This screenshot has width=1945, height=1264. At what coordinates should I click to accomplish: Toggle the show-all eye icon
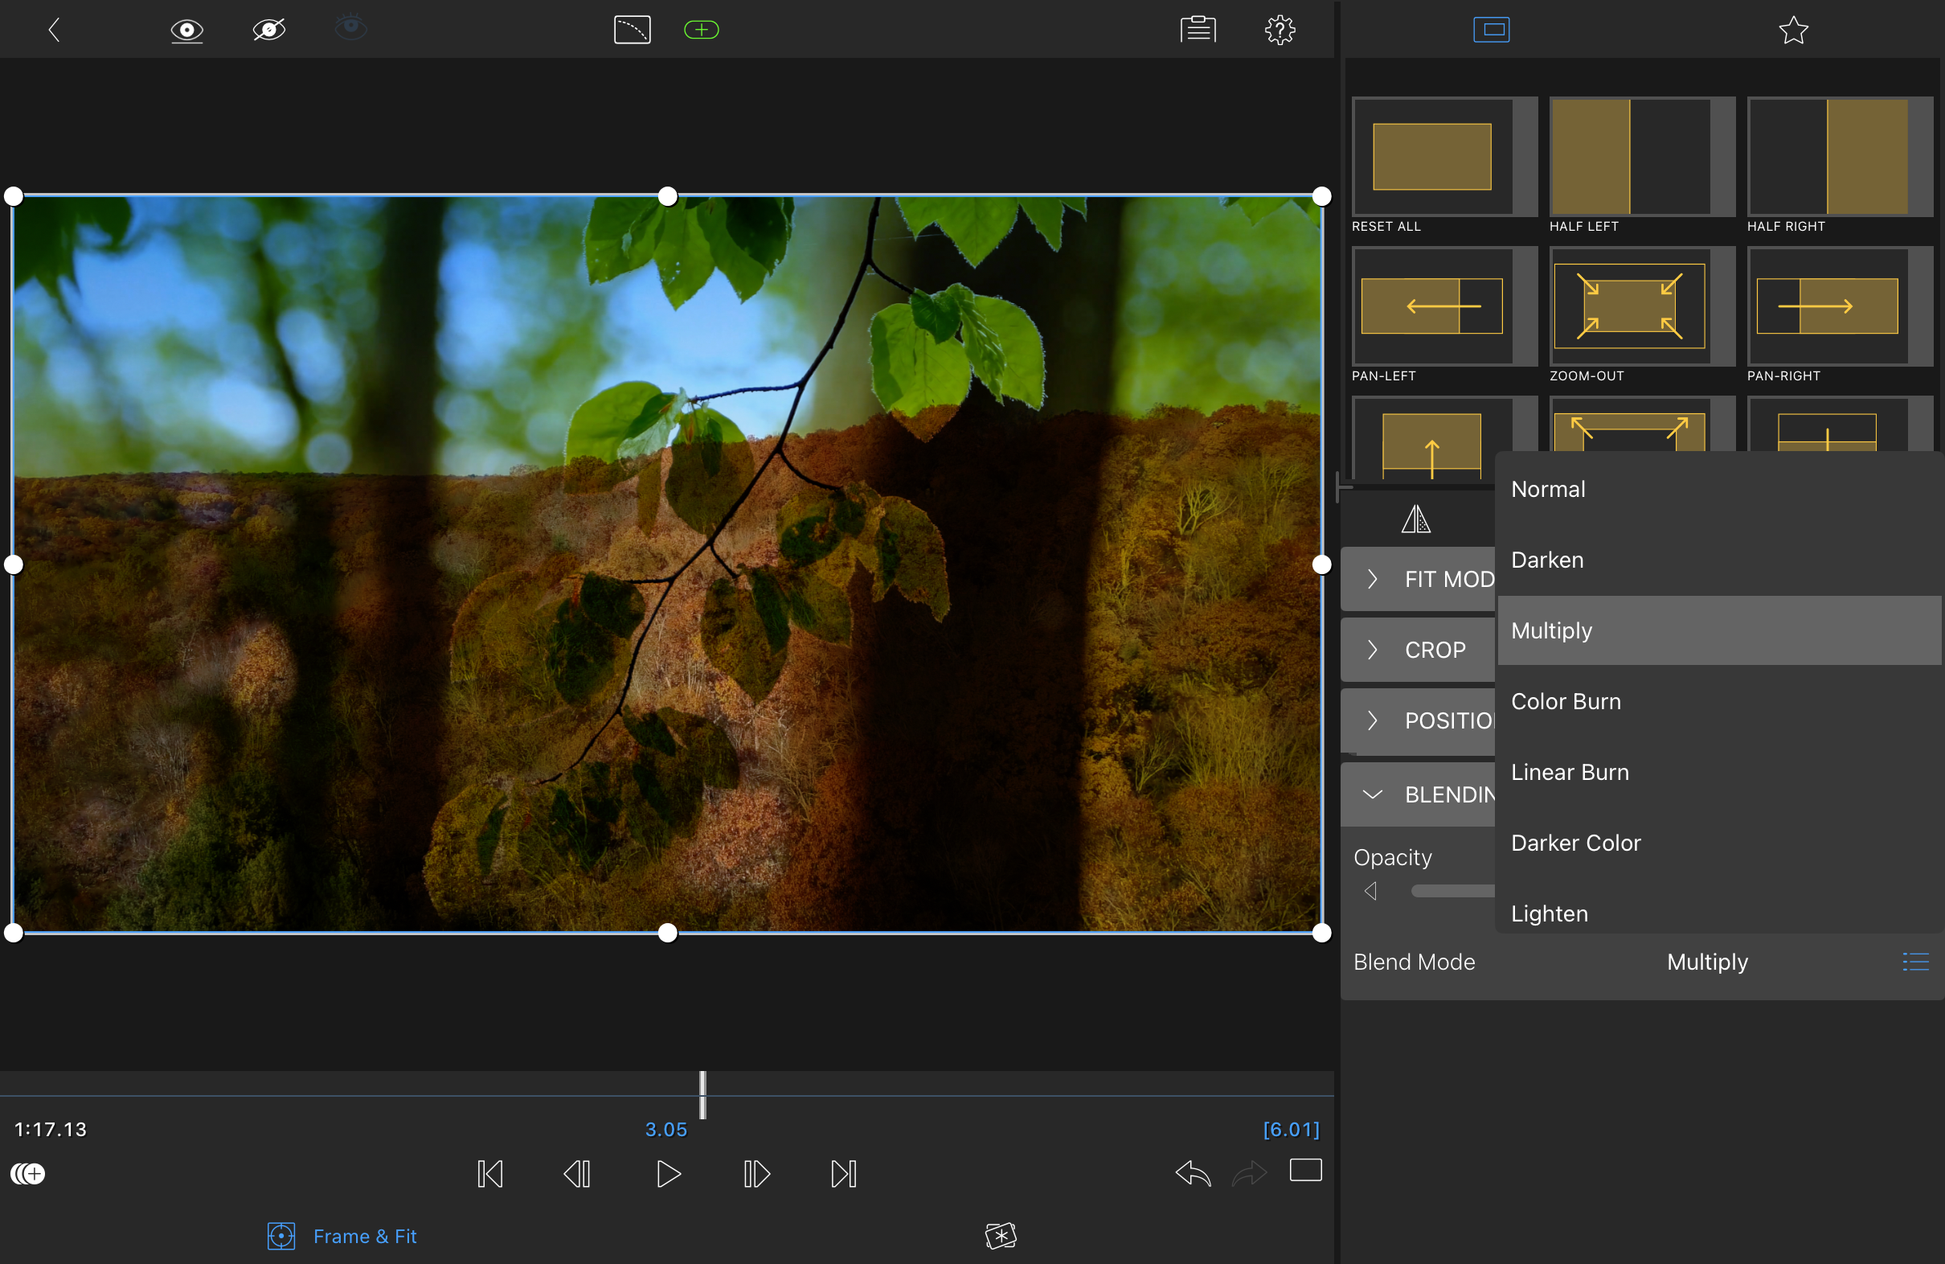(186, 31)
